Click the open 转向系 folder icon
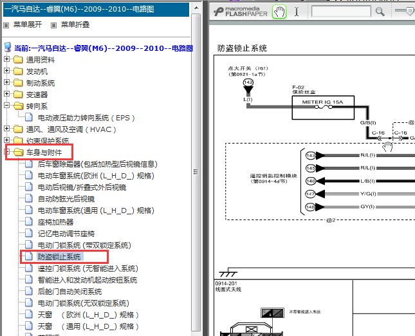The width and height of the screenshot is (415, 336). (18, 106)
